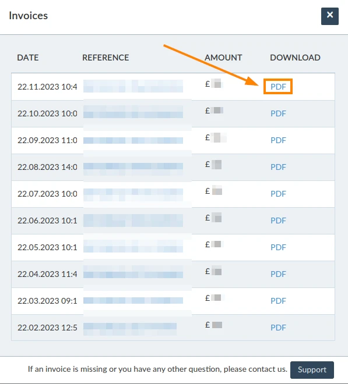348x384 pixels.
Task: Select the date 22.04.2023 11:4
Action: click(47, 274)
